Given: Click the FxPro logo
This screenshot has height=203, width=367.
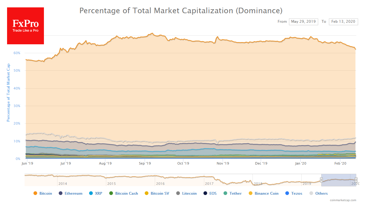Looking at the screenshot, I should pyautogui.click(x=25, y=26).
